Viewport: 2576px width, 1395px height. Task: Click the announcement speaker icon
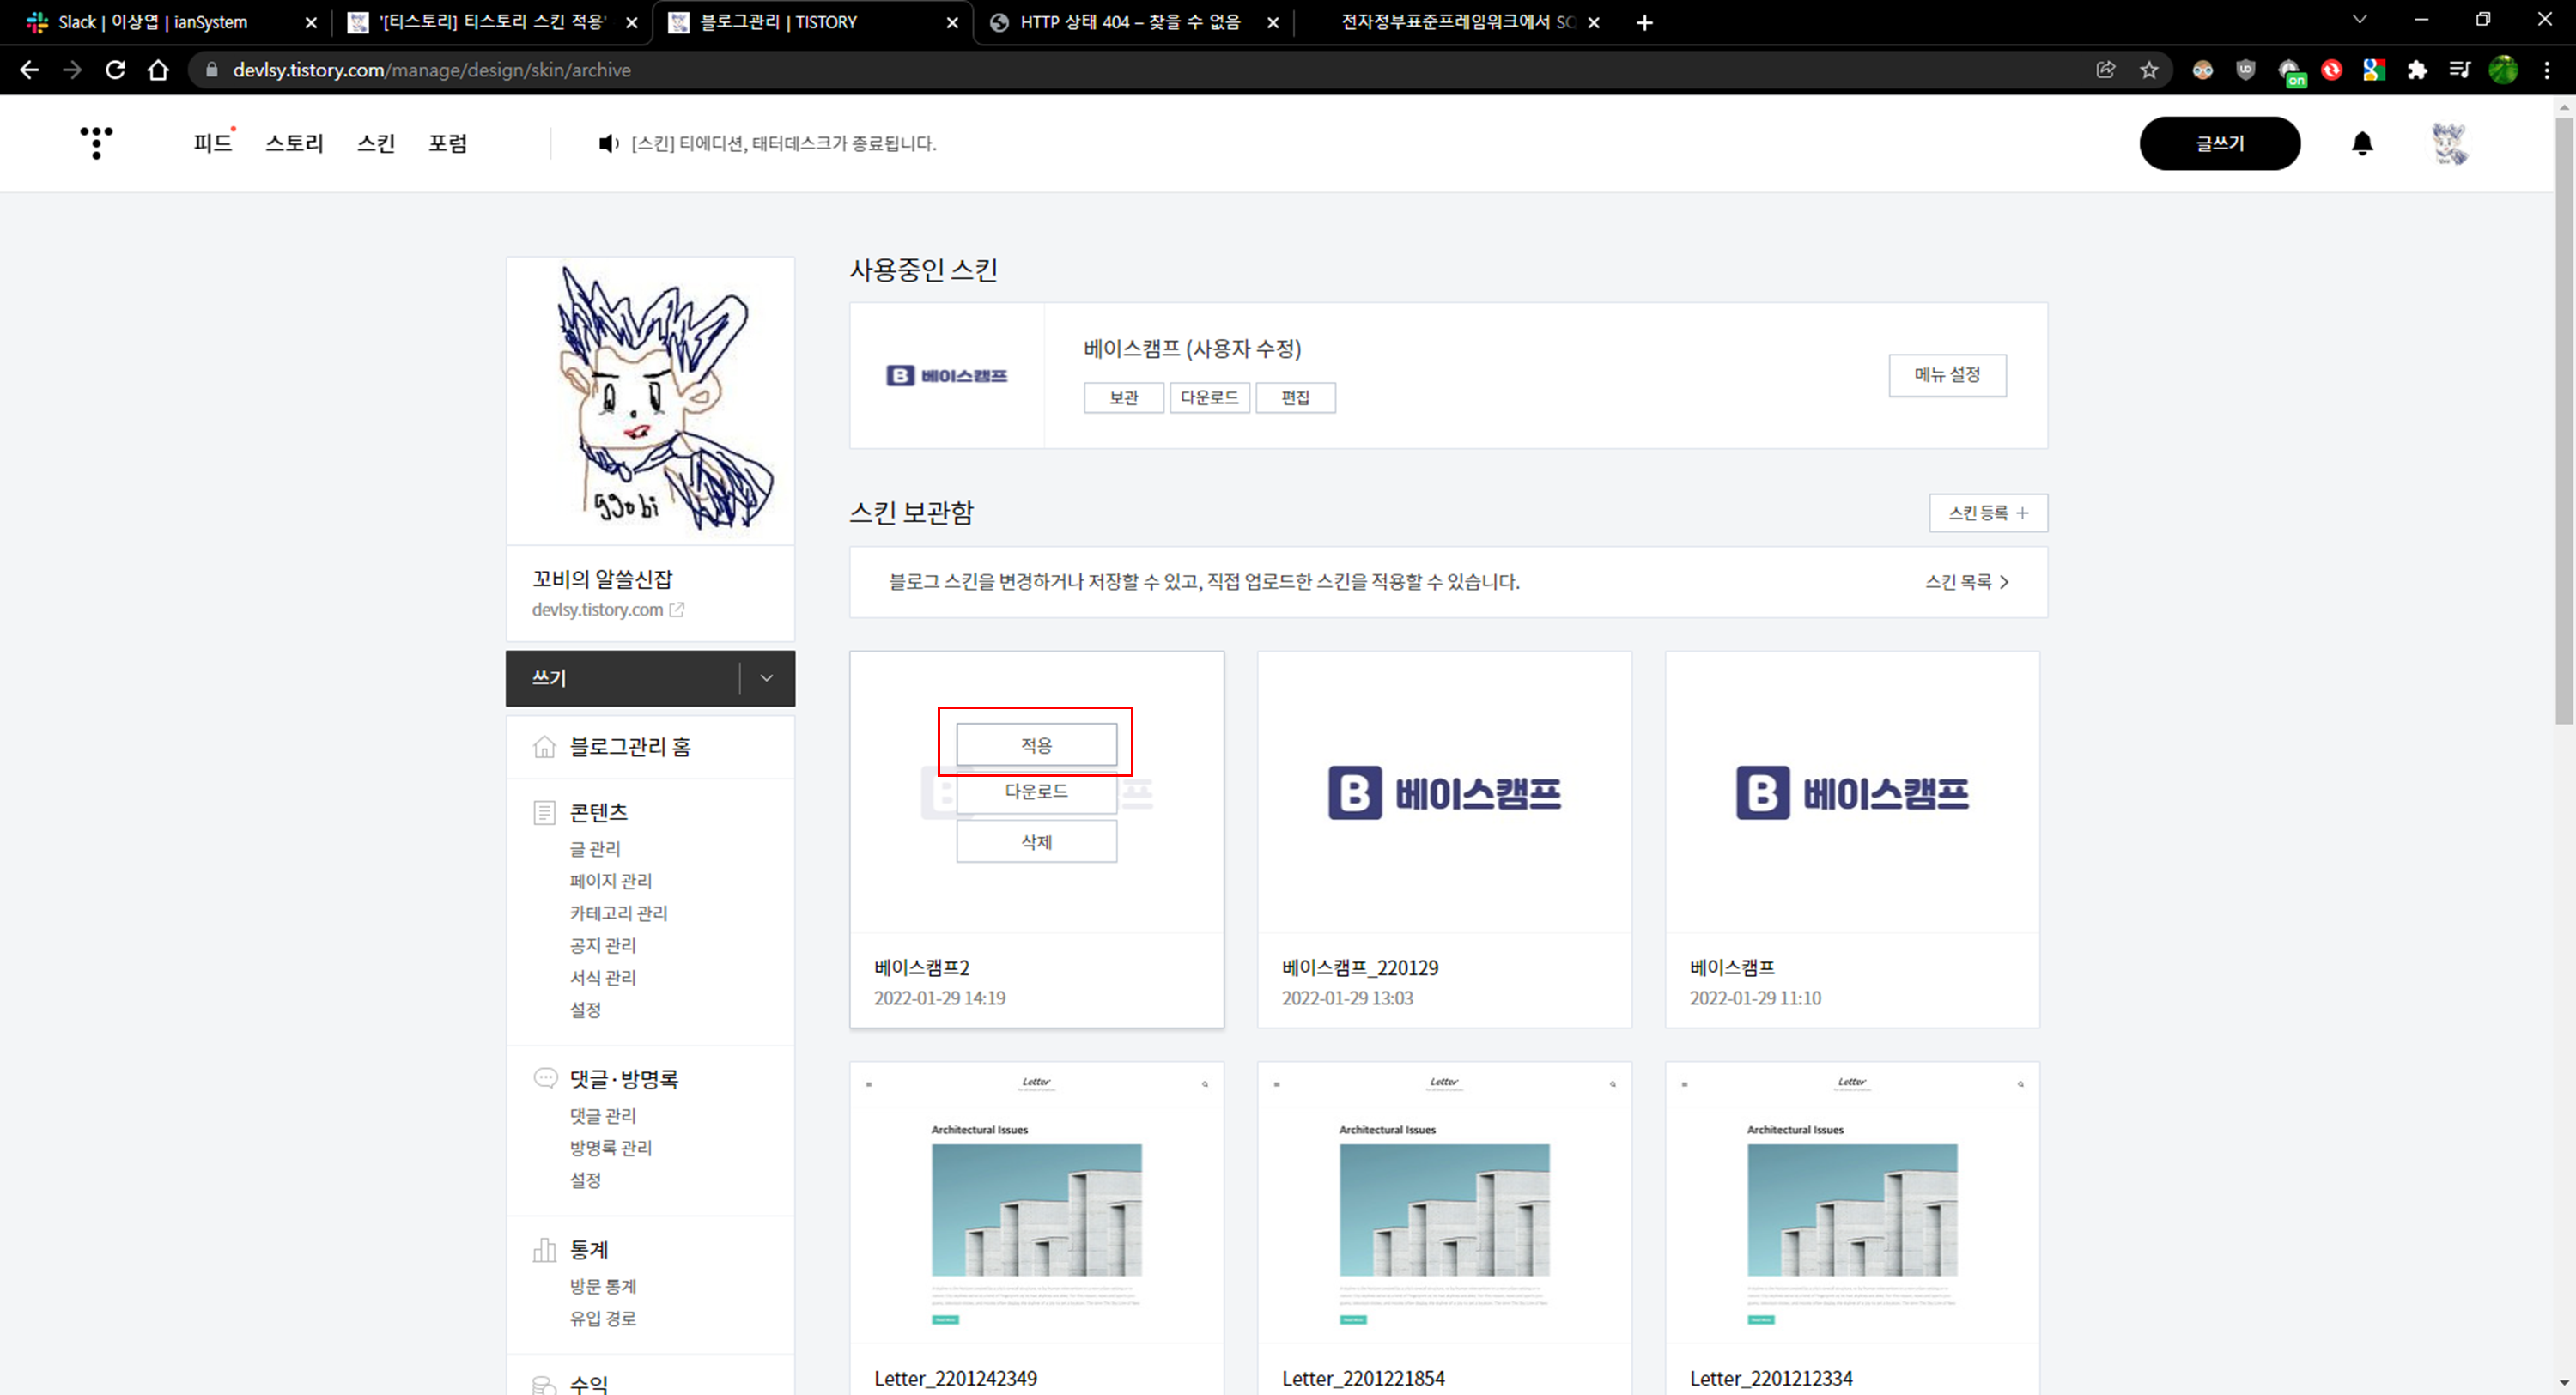pyautogui.click(x=607, y=143)
